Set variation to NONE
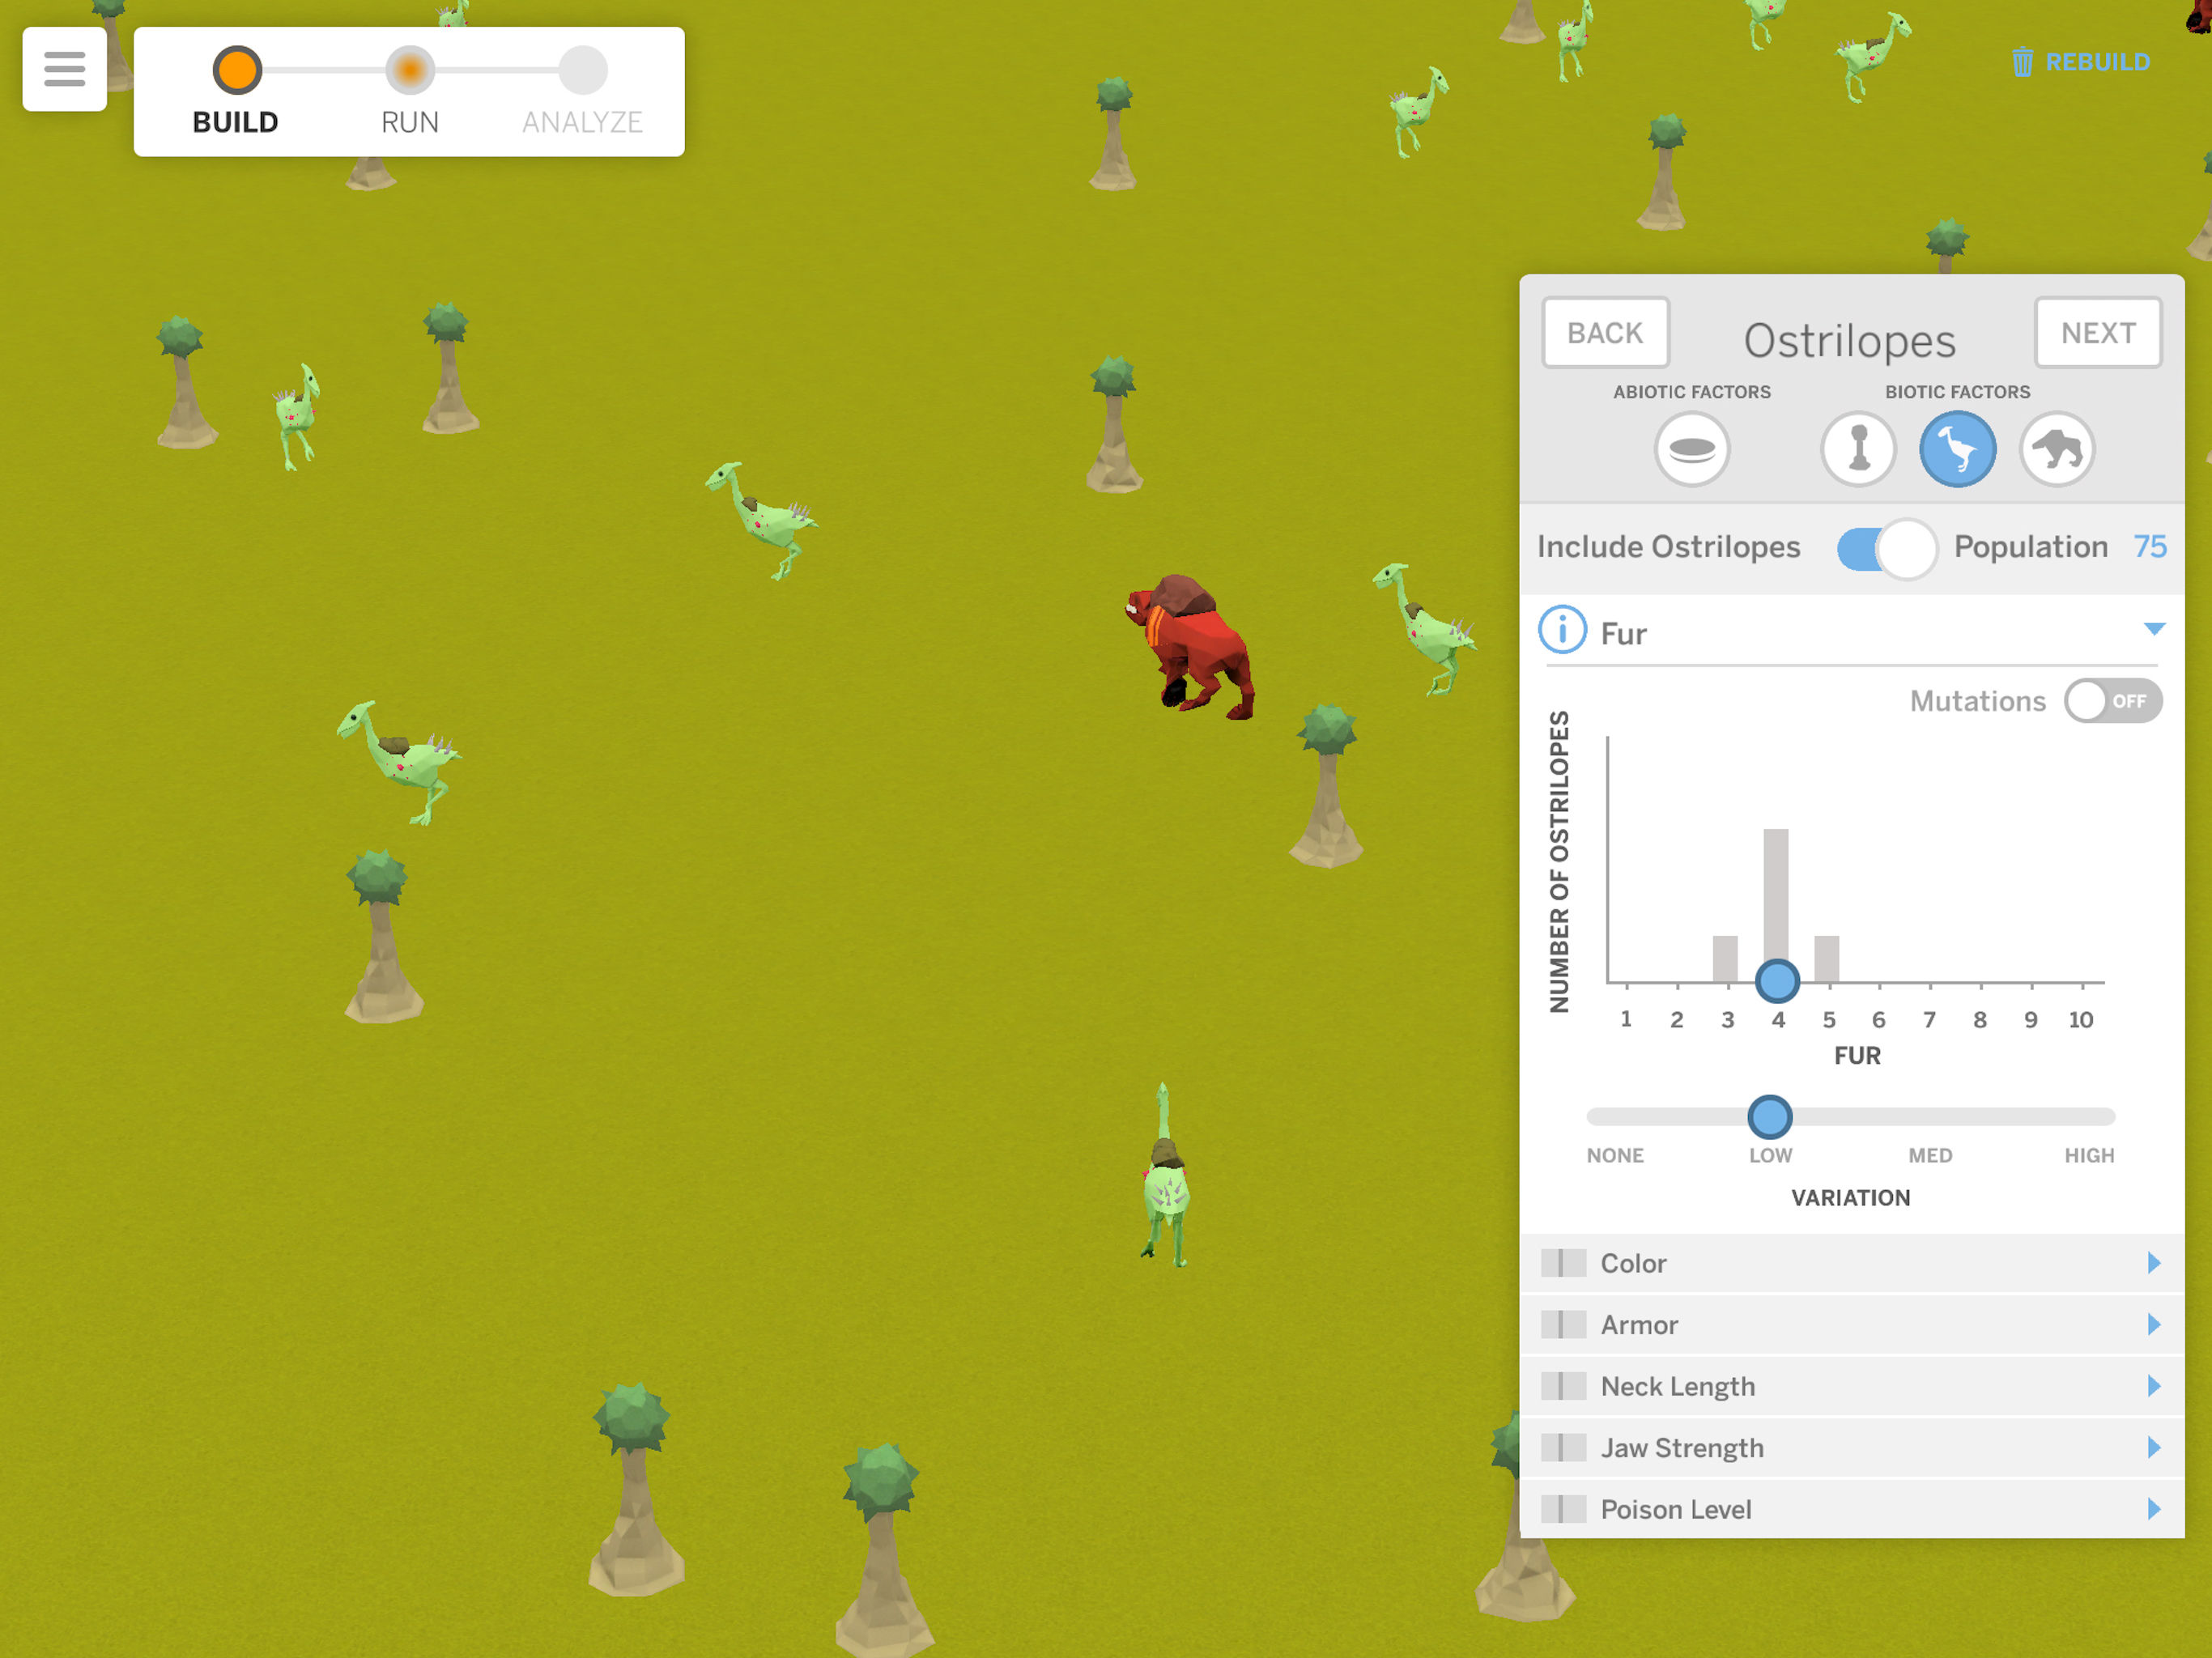2212x1658 pixels. [1615, 1155]
